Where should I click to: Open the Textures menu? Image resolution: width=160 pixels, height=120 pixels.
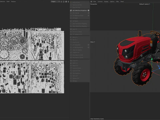pyautogui.click(x=13, y=2)
